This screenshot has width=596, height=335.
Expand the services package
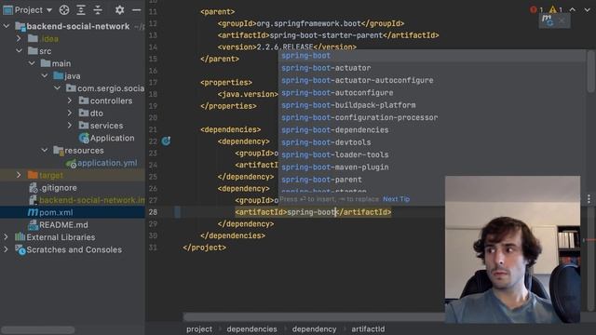pos(70,126)
